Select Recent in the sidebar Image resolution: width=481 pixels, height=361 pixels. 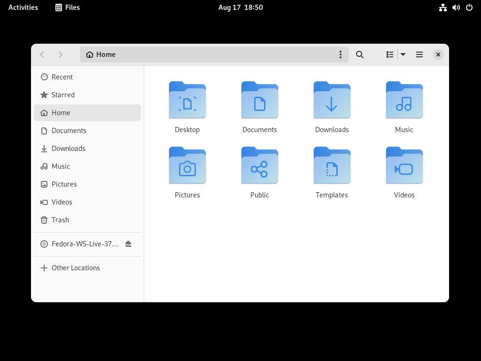[x=87, y=77]
